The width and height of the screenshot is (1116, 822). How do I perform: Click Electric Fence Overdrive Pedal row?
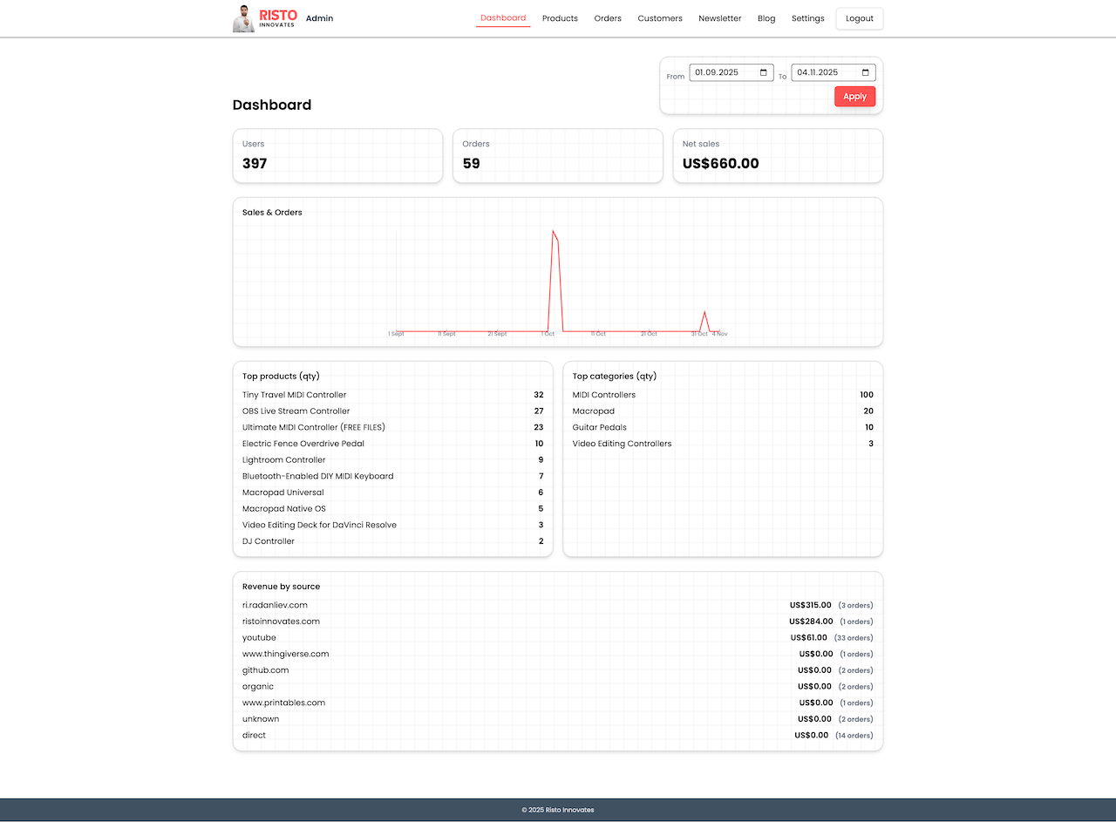(x=392, y=444)
